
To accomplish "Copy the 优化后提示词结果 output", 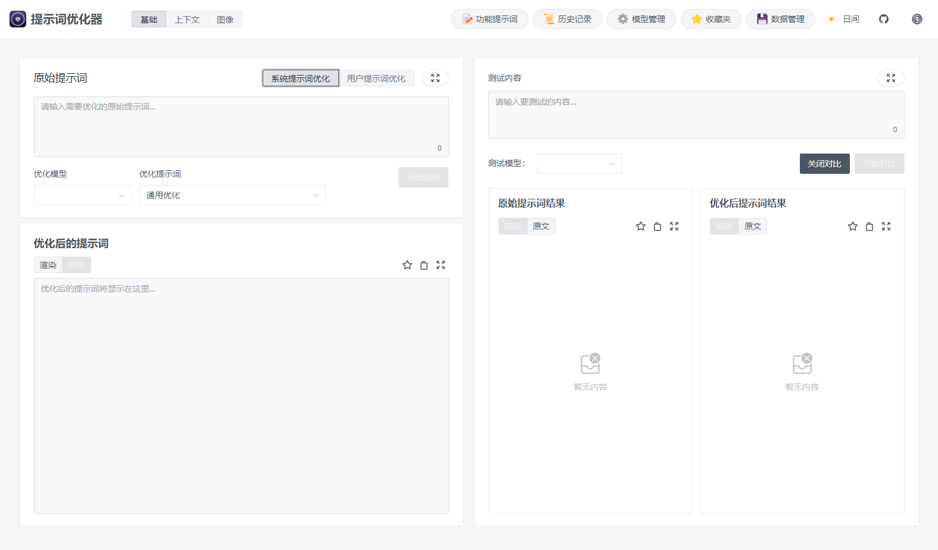I will click(x=870, y=226).
